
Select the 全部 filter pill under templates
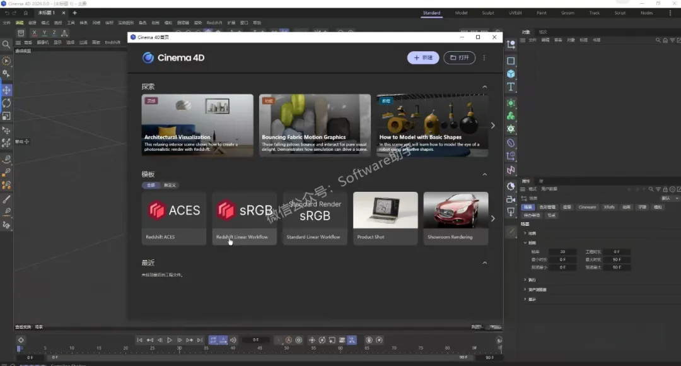151,185
